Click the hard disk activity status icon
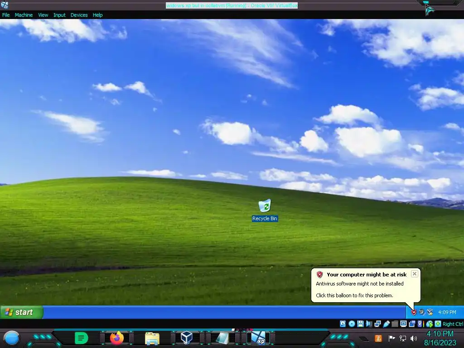464x348 pixels. [x=343, y=324]
